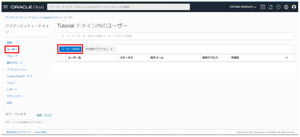This screenshot has height=137, width=300.
Task: Open the hamburger navigation menu
Action: (x=5, y=7)
